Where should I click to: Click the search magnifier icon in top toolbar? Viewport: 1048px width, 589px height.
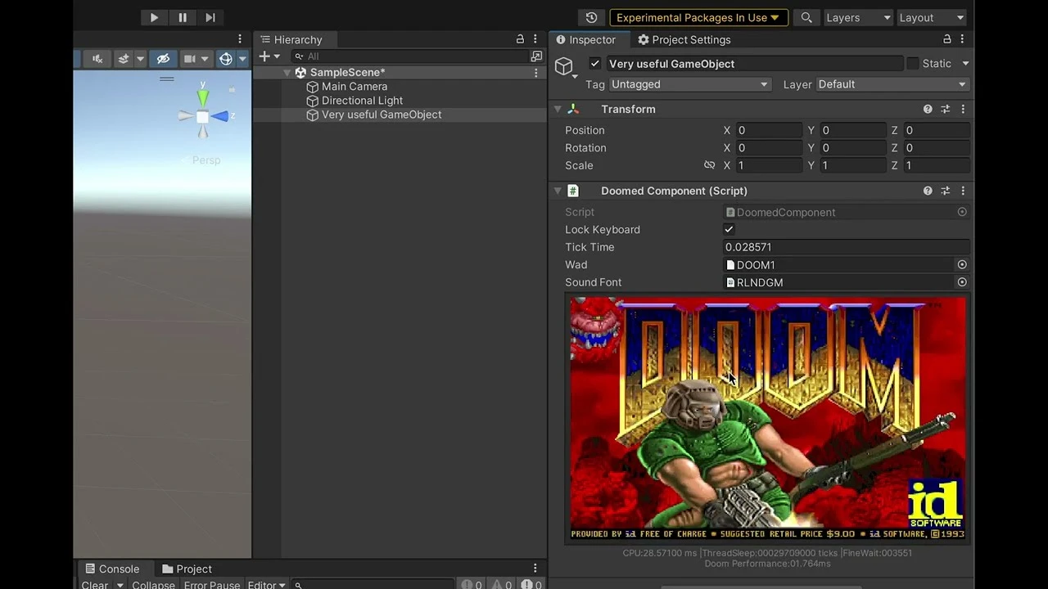click(806, 17)
